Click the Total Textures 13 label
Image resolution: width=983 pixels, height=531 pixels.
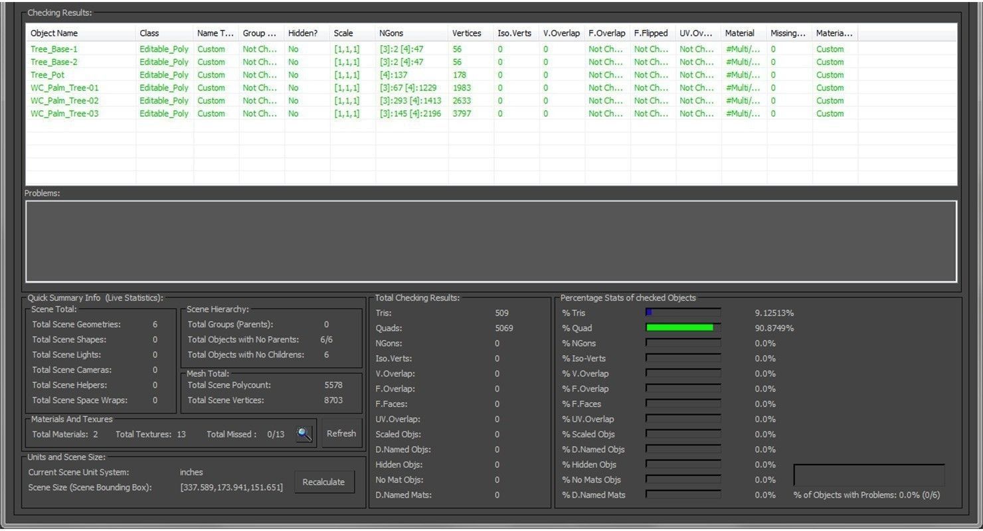click(x=151, y=435)
